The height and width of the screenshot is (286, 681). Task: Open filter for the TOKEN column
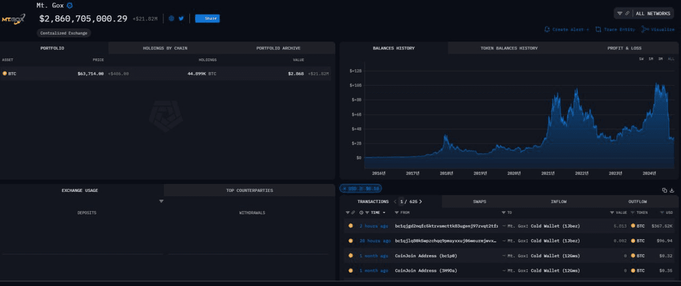633,213
